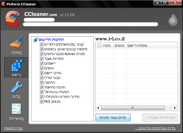
Task: Open Tools section with the wrench icon
Action: [16, 89]
